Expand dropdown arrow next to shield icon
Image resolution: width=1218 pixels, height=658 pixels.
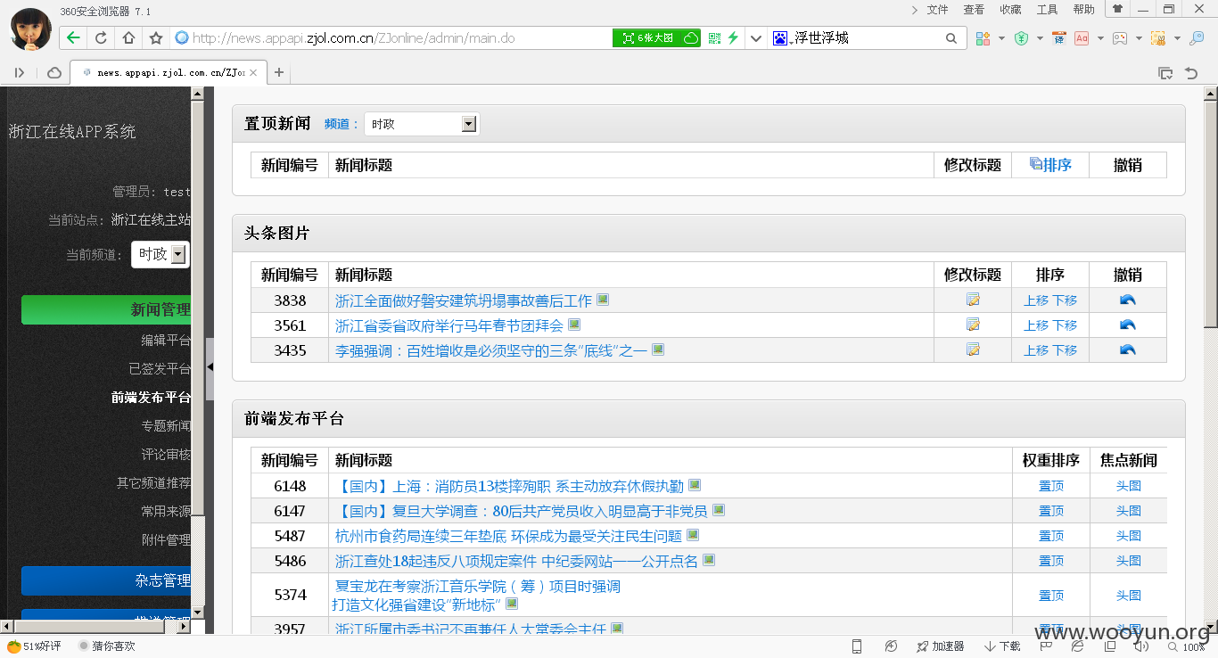tap(1040, 38)
